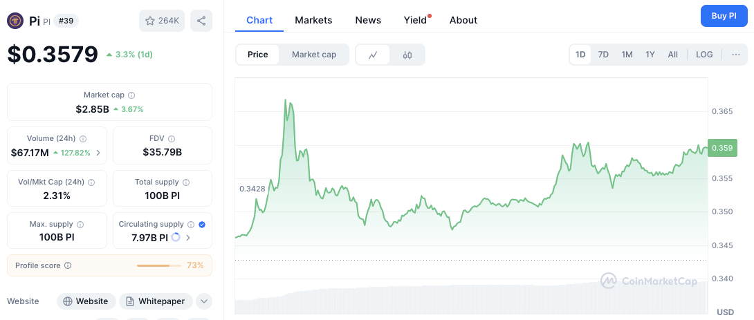Set chart range to 1D
754x320 pixels.
[580, 55]
